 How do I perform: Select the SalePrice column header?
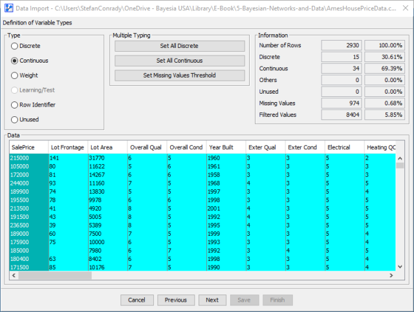coord(28,147)
